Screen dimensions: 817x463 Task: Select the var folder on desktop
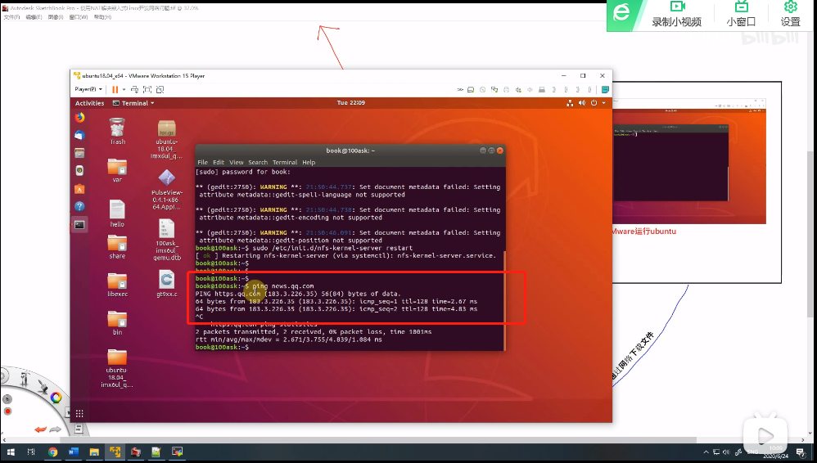tap(117, 170)
